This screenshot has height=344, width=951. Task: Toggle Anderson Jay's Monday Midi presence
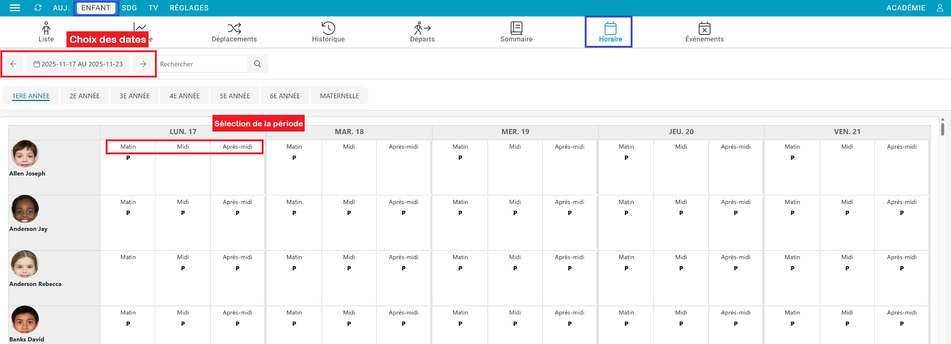pos(183,213)
